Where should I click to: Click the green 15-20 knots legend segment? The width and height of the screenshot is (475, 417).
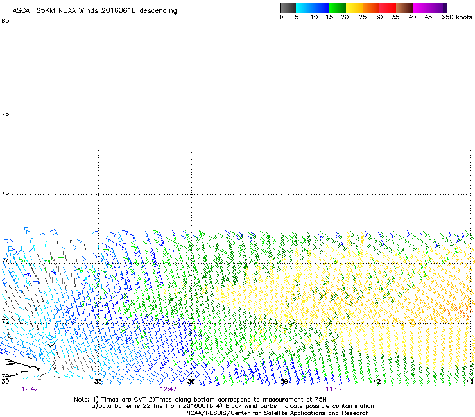338,8
